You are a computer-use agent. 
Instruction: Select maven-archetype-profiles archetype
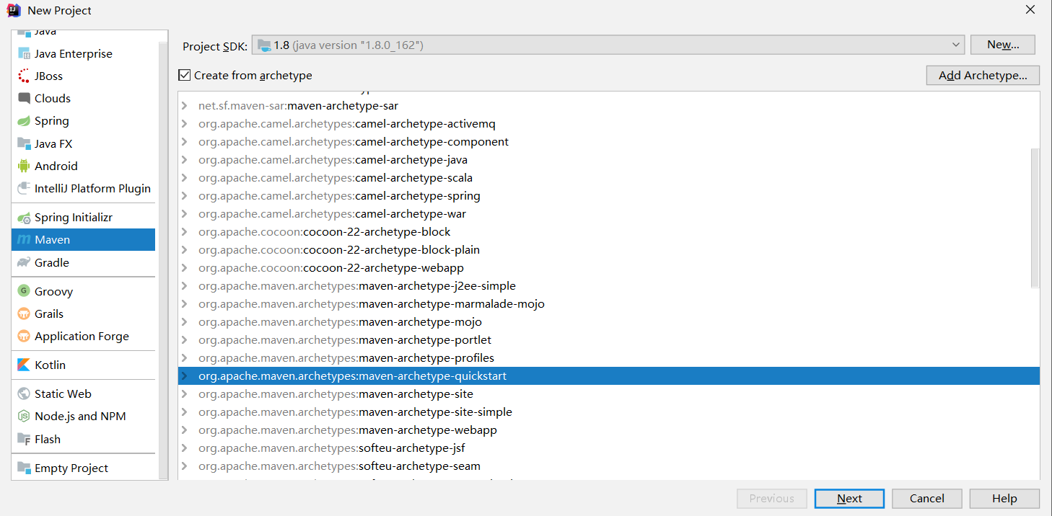609,358
